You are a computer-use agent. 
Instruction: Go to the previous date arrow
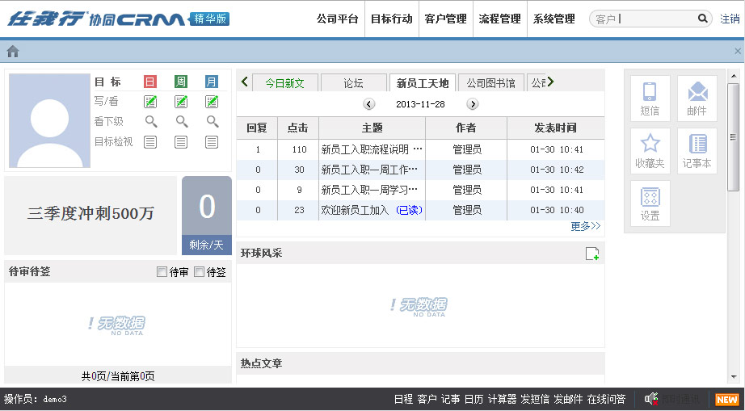coord(369,104)
